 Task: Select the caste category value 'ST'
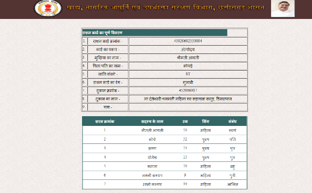(x=188, y=74)
